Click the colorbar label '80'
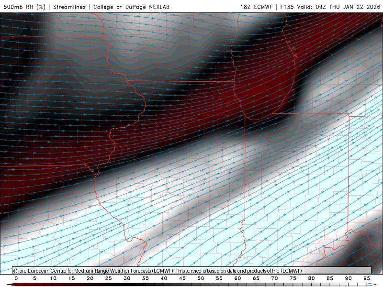This screenshot has height=287, width=383. coord(312,278)
